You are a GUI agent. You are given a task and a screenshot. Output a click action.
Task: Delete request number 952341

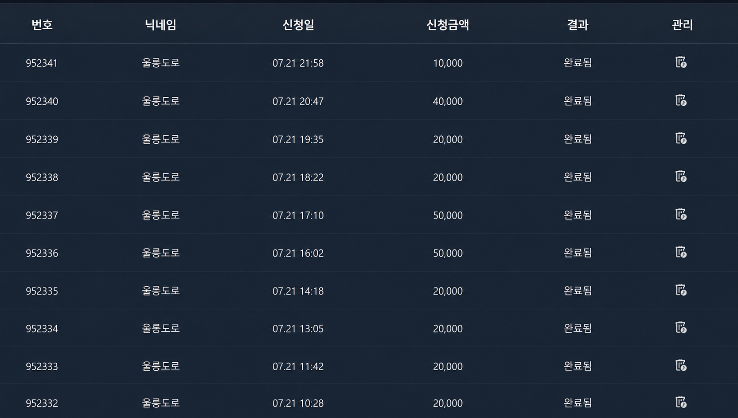[681, 62]
